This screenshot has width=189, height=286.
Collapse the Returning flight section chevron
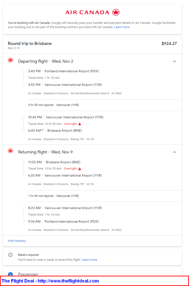174,152
